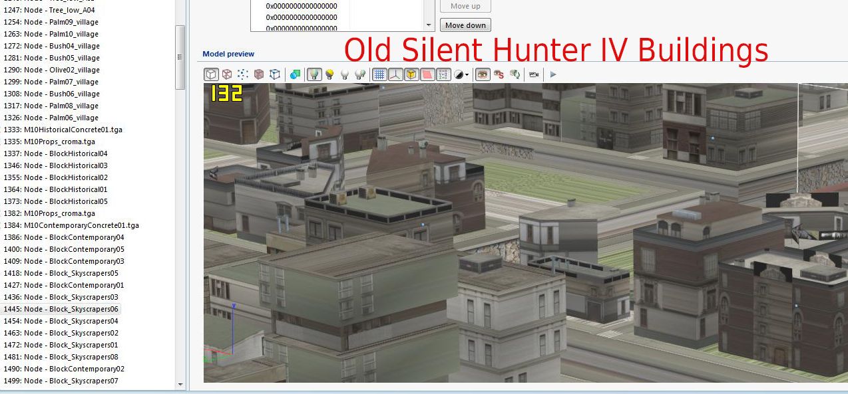Select node 1490 BlockContemporary02
The height and width of the screenshot is (394, 848).
click(x=64, y=369)
